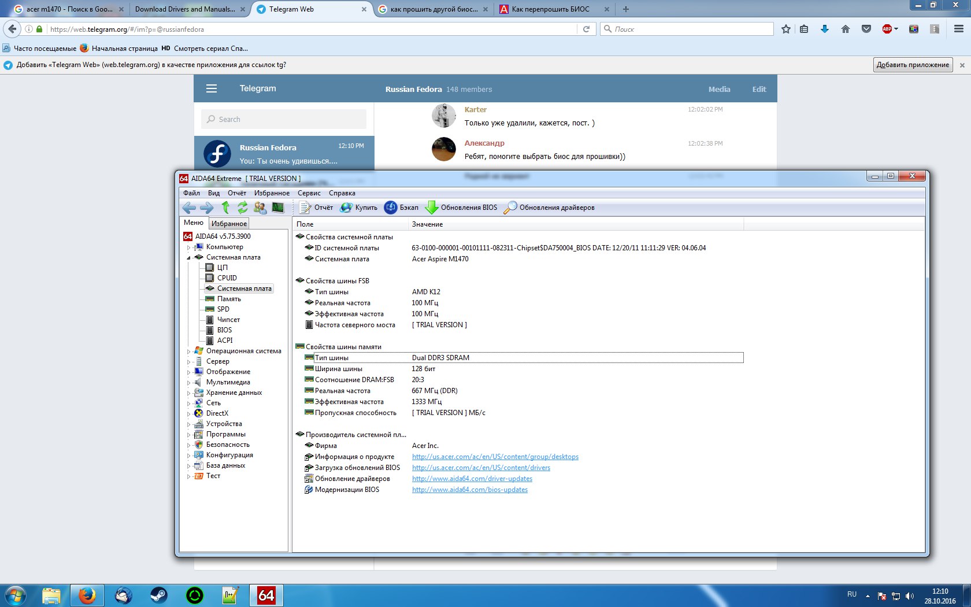Image resolution: width=971 pixels, height=607 pixels.
Task: Select ЦП in the tree
Action: 222,268
